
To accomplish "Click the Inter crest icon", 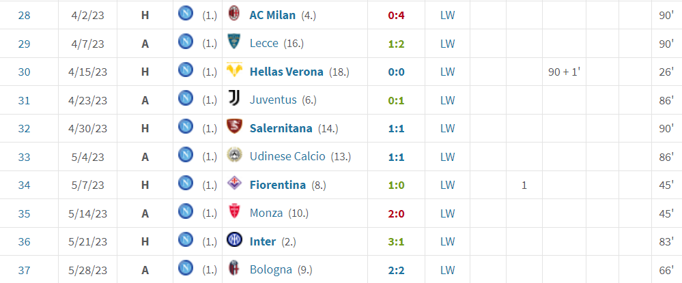I will (x=234, y=239).
